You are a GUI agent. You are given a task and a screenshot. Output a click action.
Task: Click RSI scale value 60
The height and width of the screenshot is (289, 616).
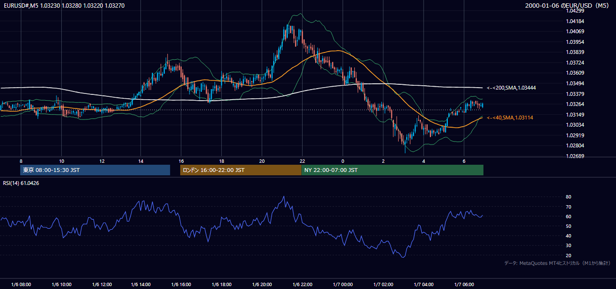point(568,216)
